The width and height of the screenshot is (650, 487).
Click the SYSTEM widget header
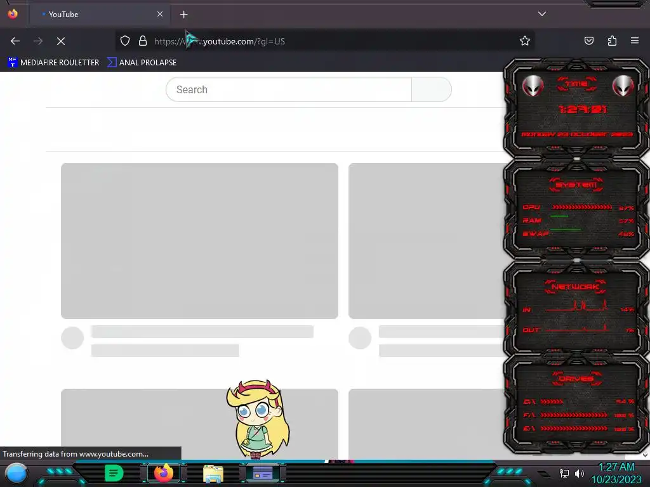coord(576,185)
